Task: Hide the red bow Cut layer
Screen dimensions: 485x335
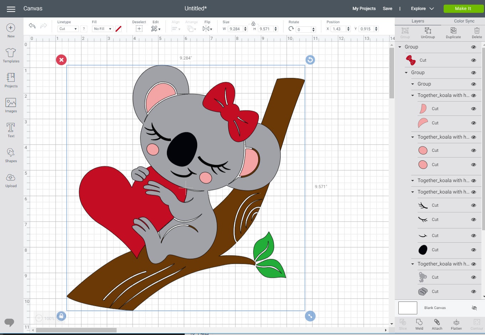Action: (x=474, y=60)
